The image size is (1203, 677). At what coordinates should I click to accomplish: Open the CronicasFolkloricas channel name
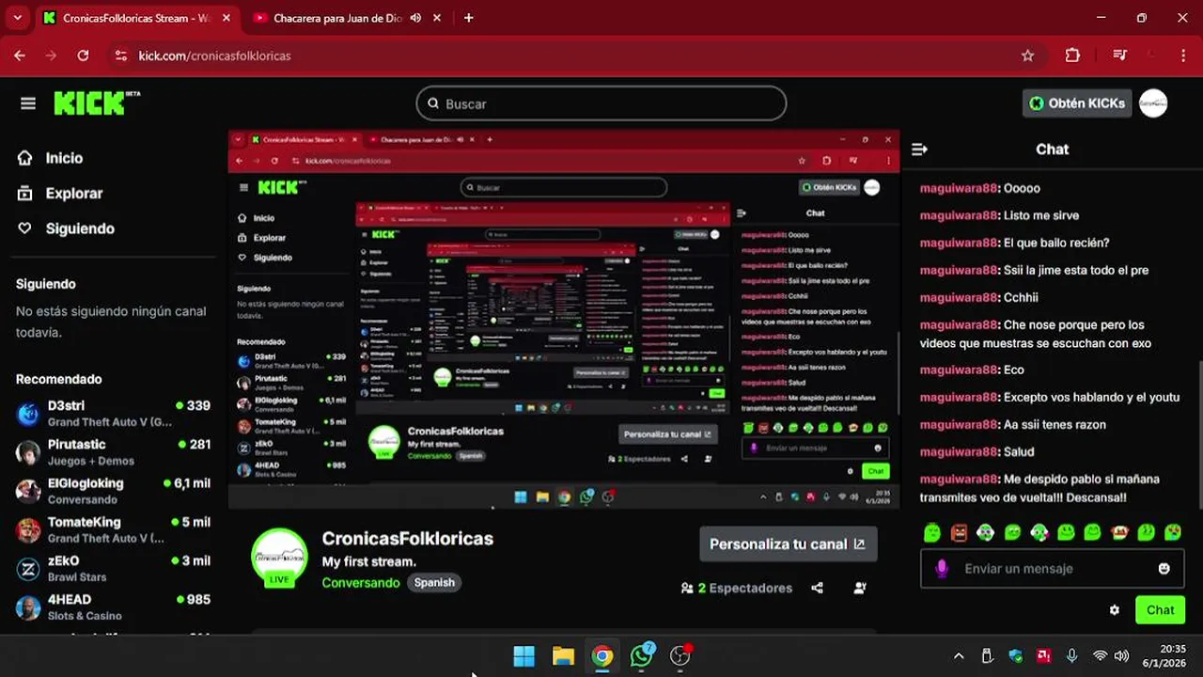[x=408, y=539]
